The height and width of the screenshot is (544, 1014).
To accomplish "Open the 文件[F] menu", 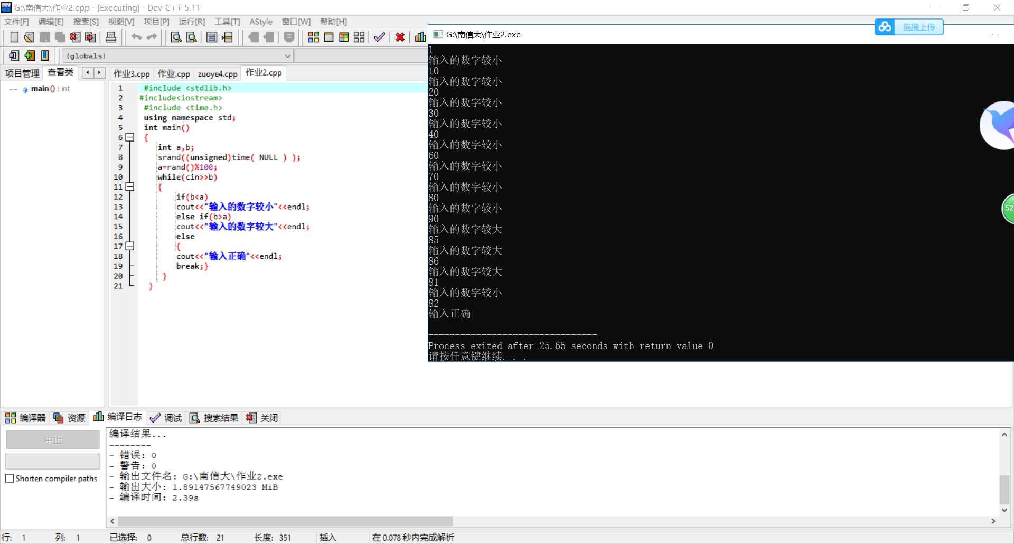I will 16,22.
